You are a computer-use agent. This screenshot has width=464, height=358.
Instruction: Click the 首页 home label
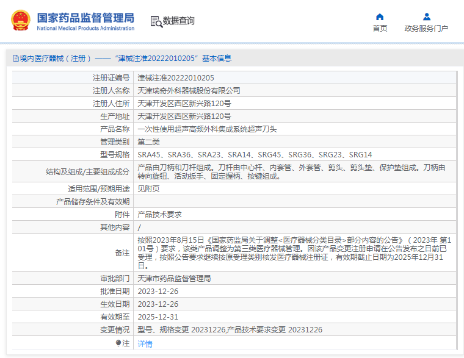380,29
